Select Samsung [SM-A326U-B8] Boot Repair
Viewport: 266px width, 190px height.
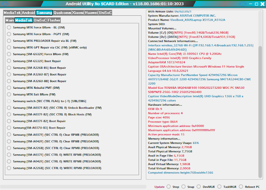(9, 81)
